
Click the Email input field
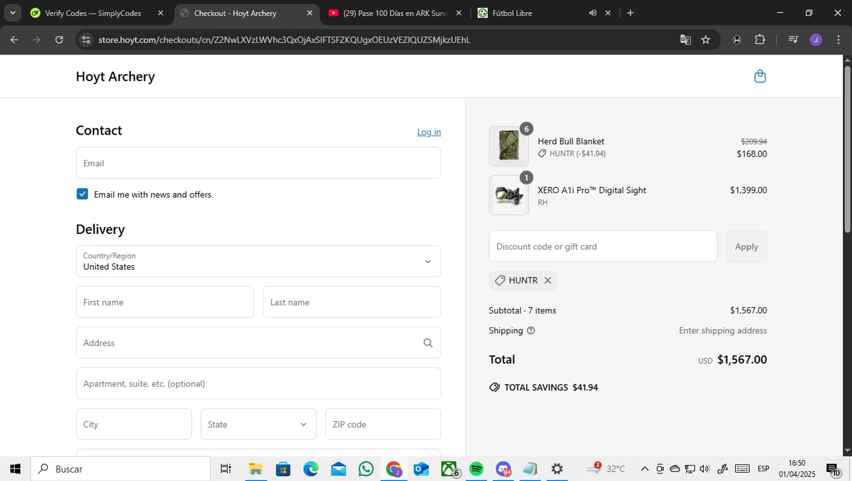click(258, 163)
